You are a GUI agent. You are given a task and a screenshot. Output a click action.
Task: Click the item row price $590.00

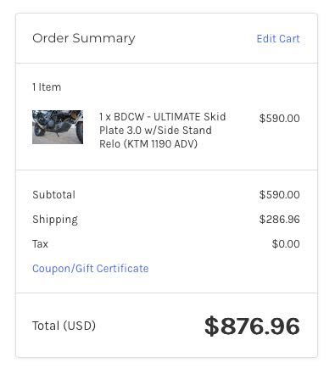[x=279, y=119]
